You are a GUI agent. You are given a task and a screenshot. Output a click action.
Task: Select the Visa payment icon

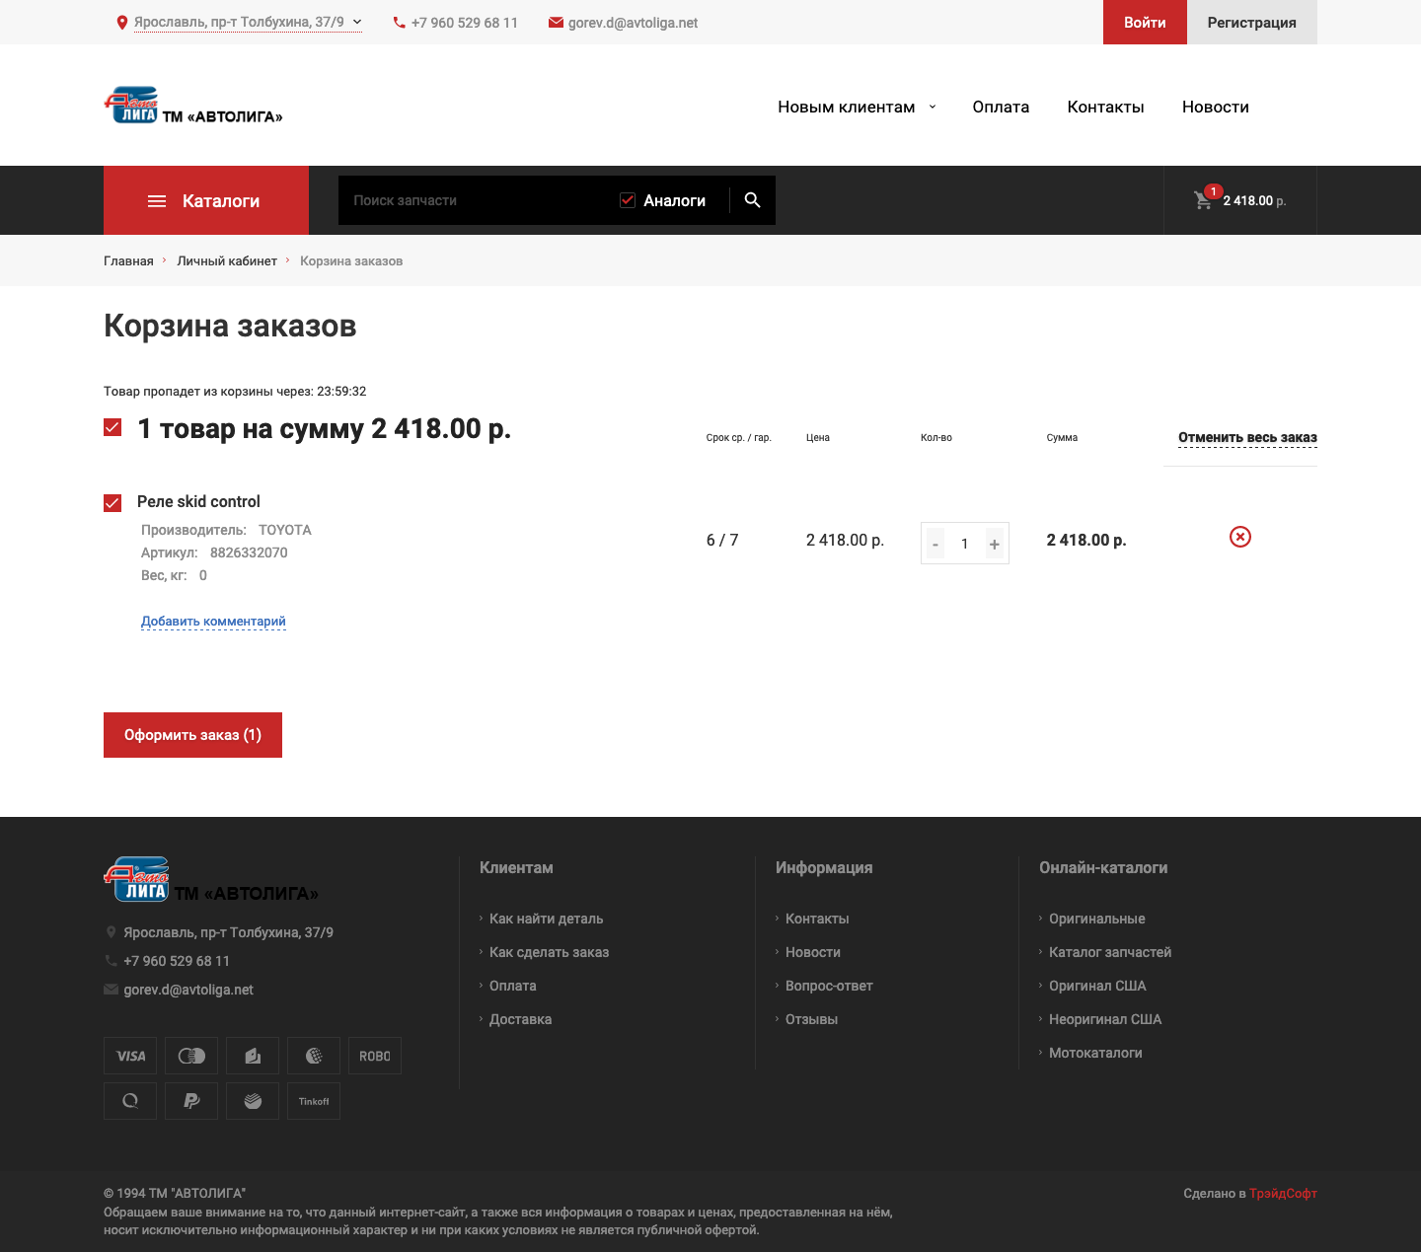(x=129, y=1055)
